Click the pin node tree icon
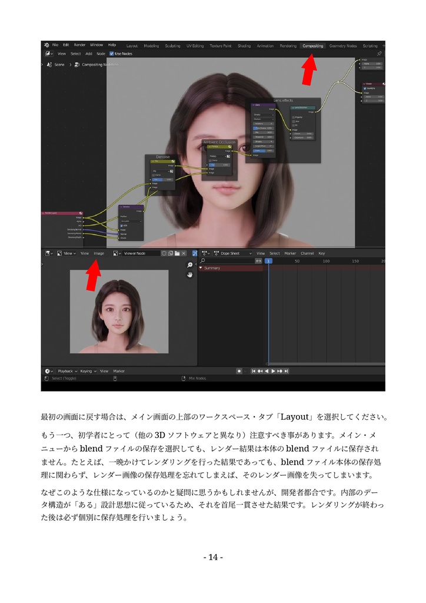This screenshot has width=426, height=603. 379,54
